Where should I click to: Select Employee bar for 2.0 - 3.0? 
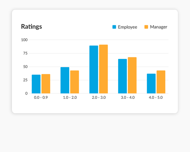[x=94, y=69]
